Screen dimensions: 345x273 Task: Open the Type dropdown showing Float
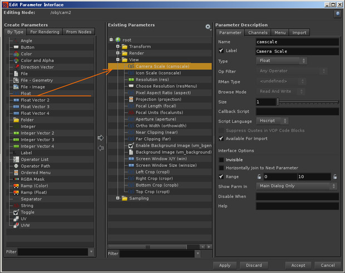[x=282, y=61]
